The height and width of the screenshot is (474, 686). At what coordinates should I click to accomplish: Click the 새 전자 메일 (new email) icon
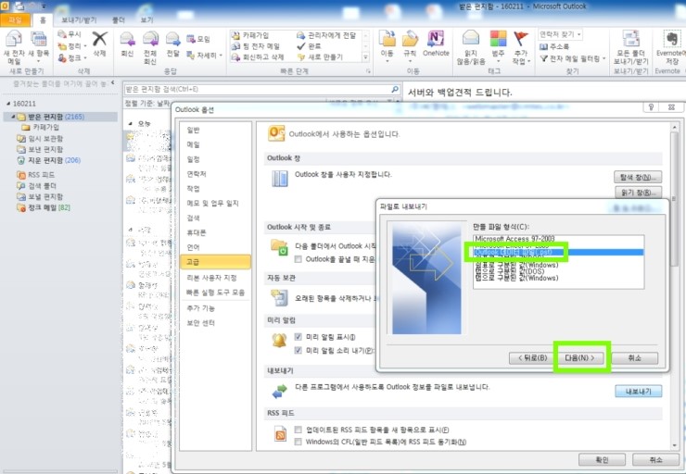click(14, 39)
